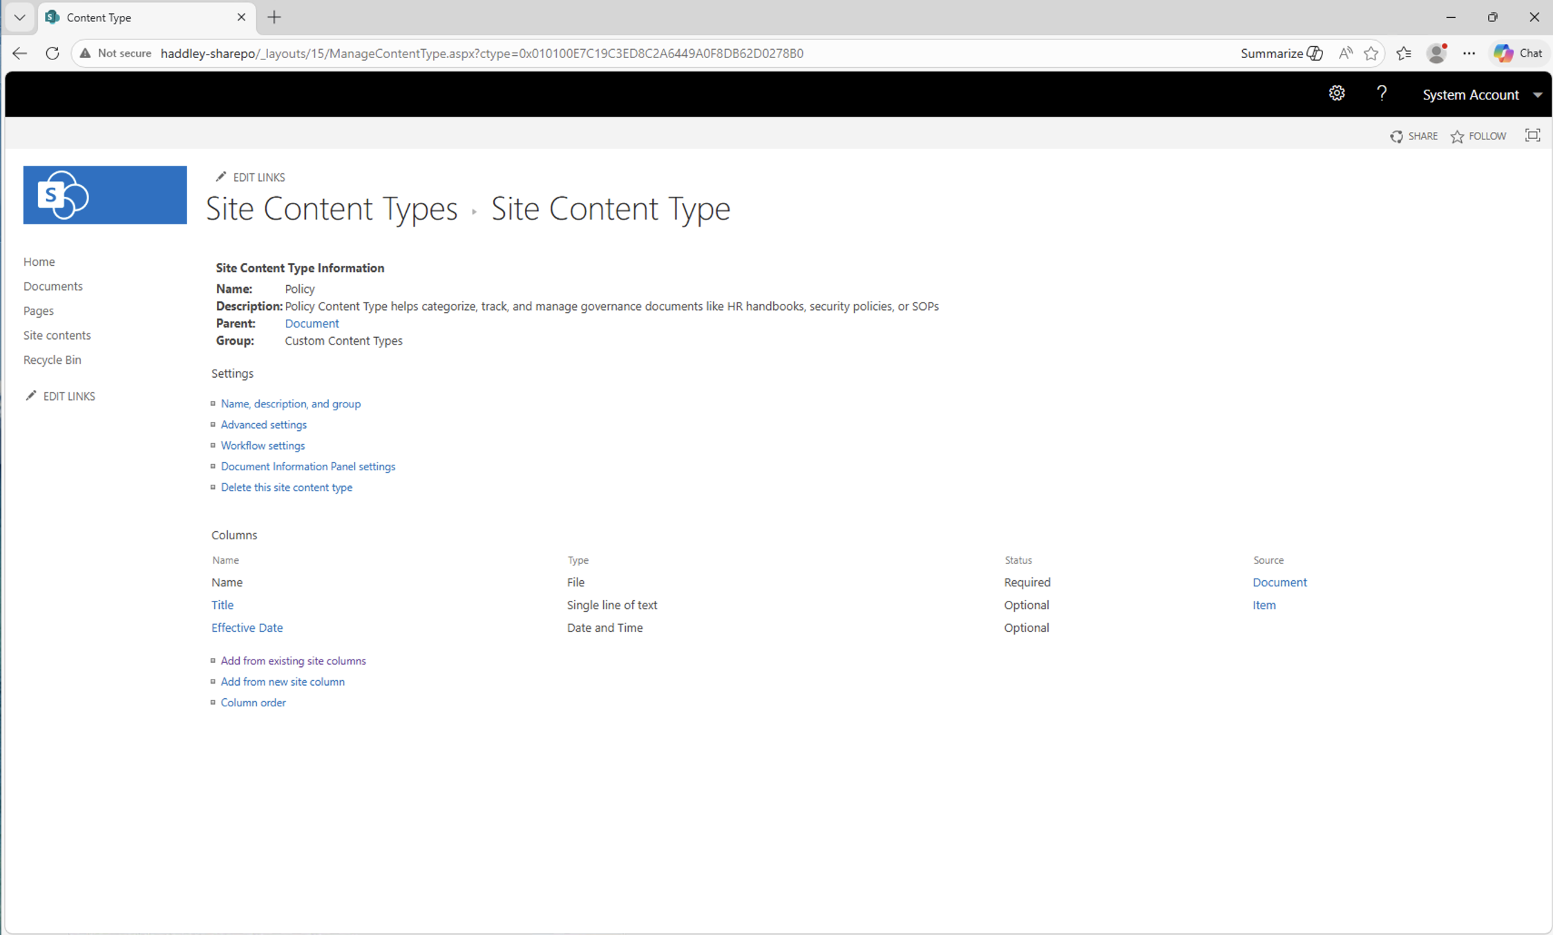Image resolution: width=1553 pixels, height=935 pixels.
Task: Open browser Settings and more menu
Action: click(x=1469, y=53)
